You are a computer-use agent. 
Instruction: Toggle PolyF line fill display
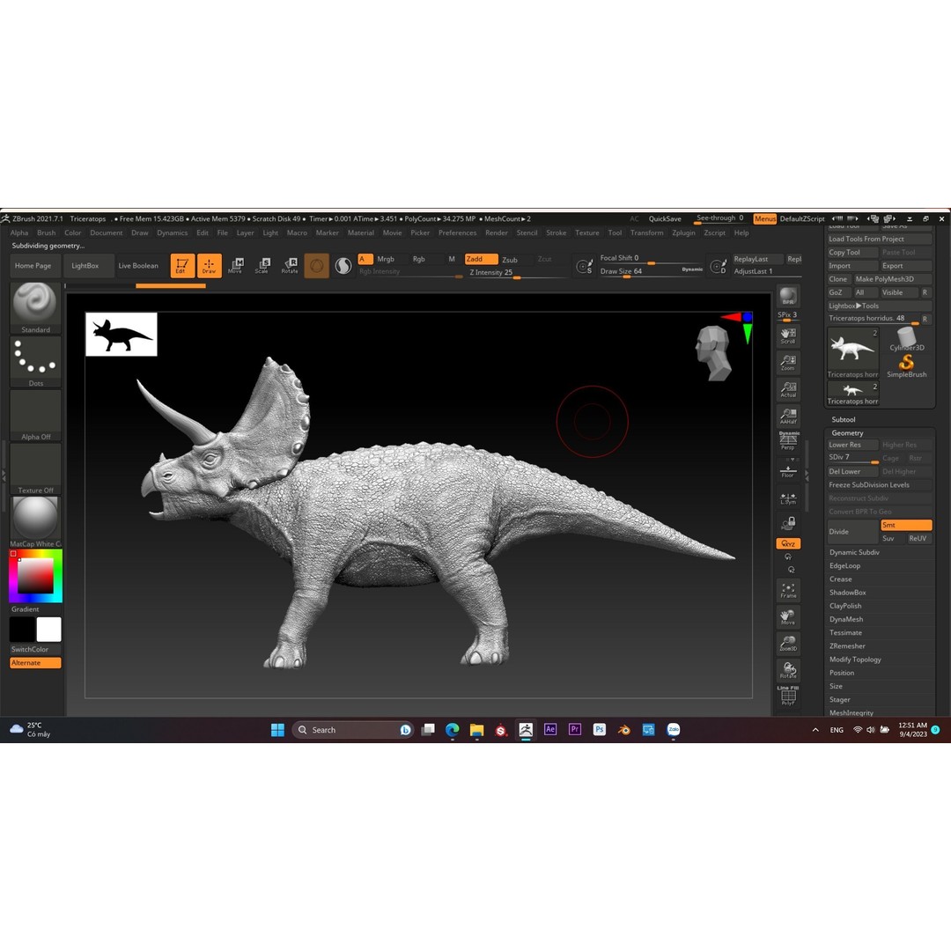pyautogui.click(x=788, y=696)
